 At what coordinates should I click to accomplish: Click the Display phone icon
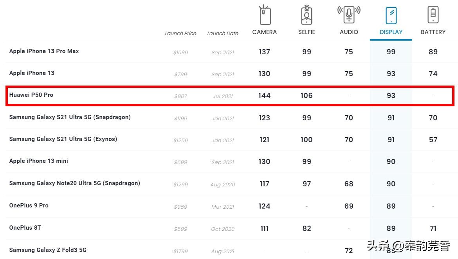pos(391,16)
